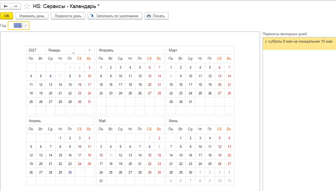Select February 23 in the calendar
This screenshot has height=191, width=336.
pos(111,93)
